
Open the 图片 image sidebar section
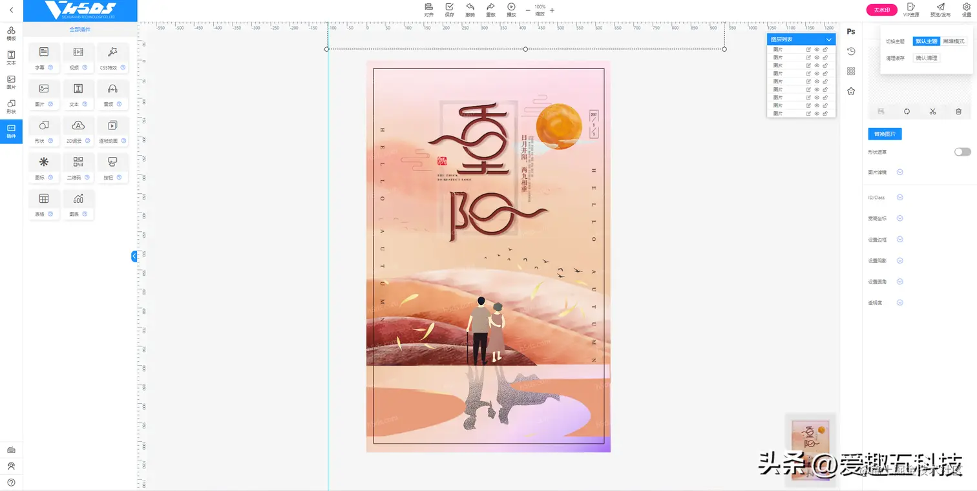point(11,83)
